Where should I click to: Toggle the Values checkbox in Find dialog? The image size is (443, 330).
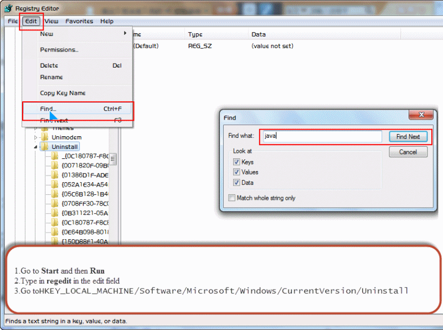point(236,172)
